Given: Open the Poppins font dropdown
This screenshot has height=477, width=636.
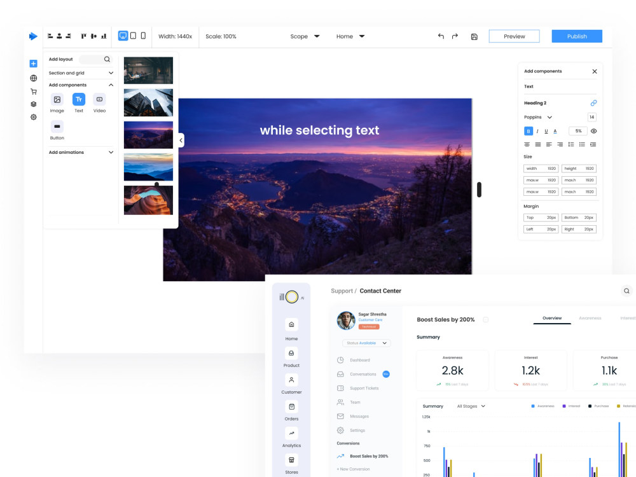Looking at the screenshot, I should click(538, 117).
